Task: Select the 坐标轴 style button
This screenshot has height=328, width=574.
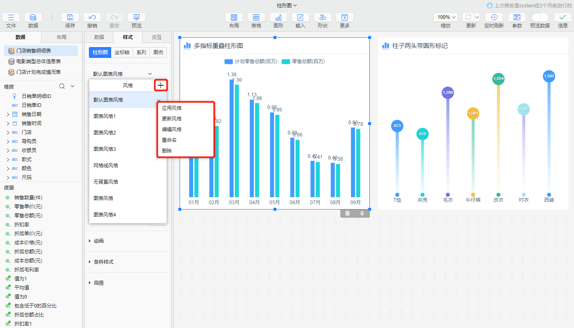Action: 122,52
